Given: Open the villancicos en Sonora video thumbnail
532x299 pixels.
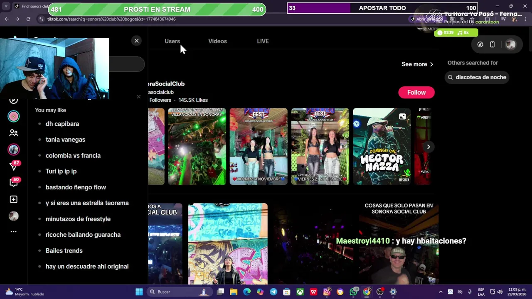Looking at the screenshot, I should (x=197, y=146).
